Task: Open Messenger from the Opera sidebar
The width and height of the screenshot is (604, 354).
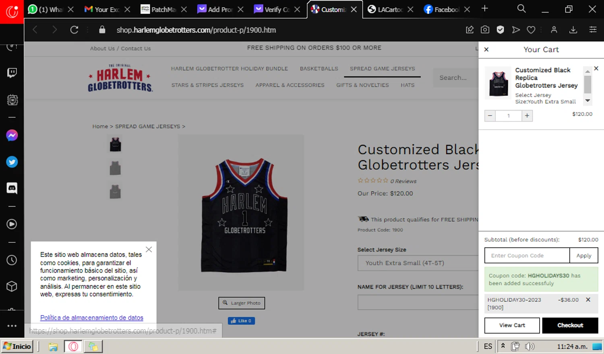Action: click(x=12, y=135)
